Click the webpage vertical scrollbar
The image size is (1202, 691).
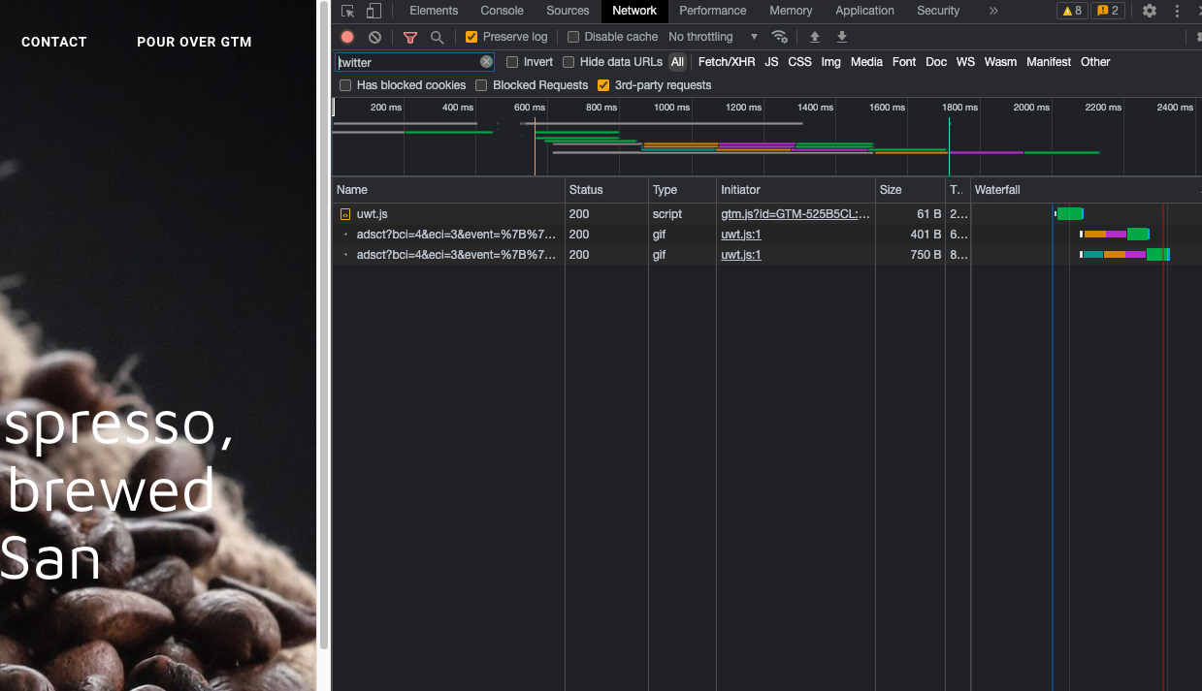pos(324,325)
